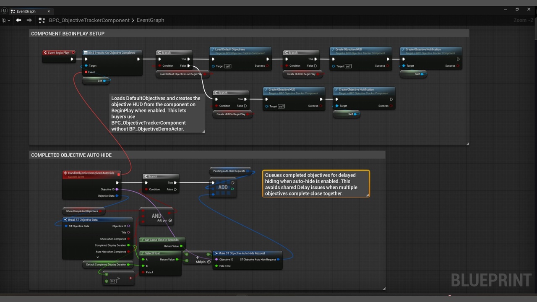Click function icon on Select Float node
Screen dimensions: 537x302
[143, 253]
